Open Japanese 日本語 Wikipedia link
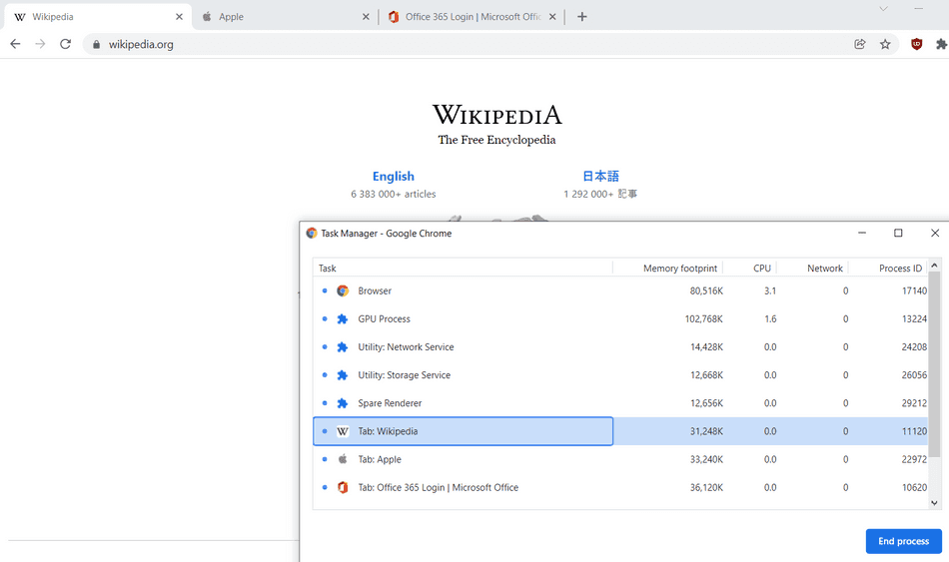This screenshot has width=949, height=562. [x=600, y=176]
